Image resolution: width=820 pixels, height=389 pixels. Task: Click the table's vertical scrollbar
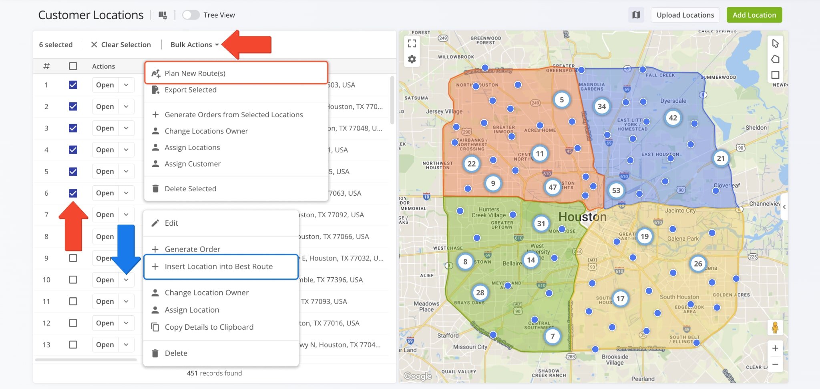click(x=392, y=100)
